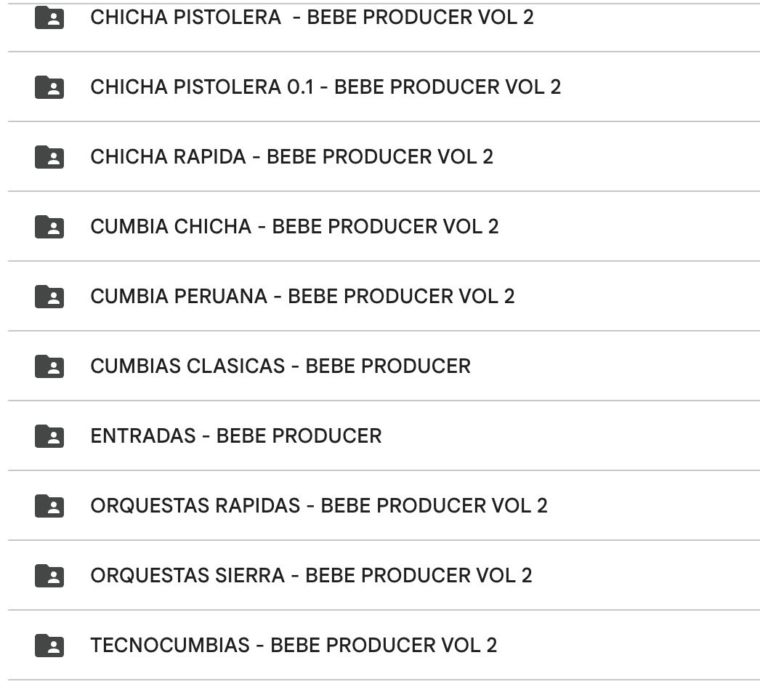Click the shared folder icon beside ENTRADAS
760x695 pixels.
[x=49, y=435]
